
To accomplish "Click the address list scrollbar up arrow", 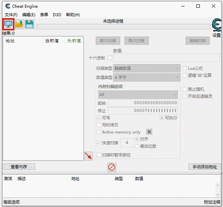I will click(218, 185).
